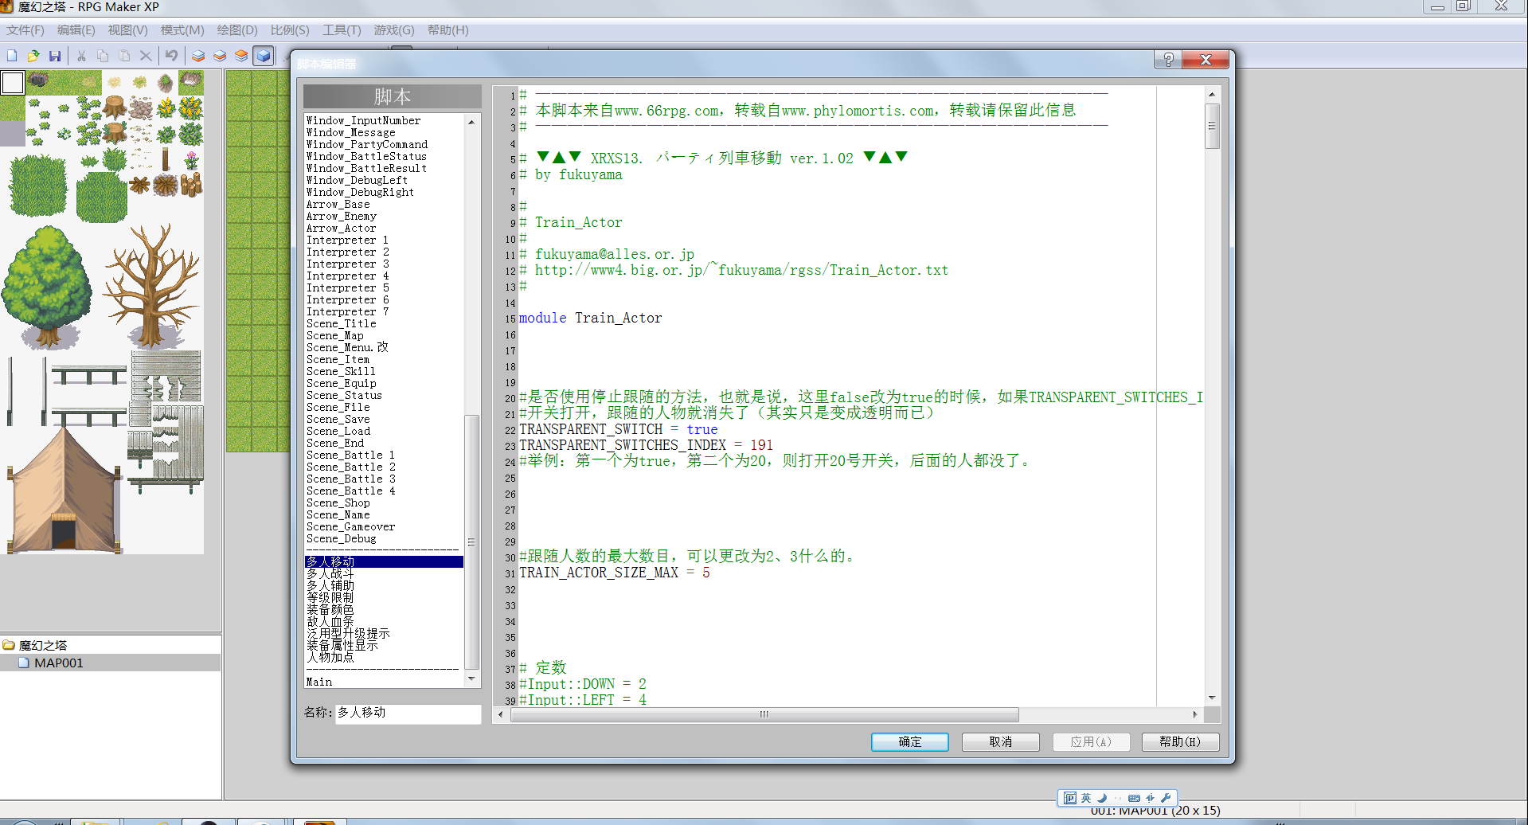This screenshot has width=1528, height=825.
Task: Click the TRAIN_ACTOR_SIZE_MAX code line
Action: (615, 573)
